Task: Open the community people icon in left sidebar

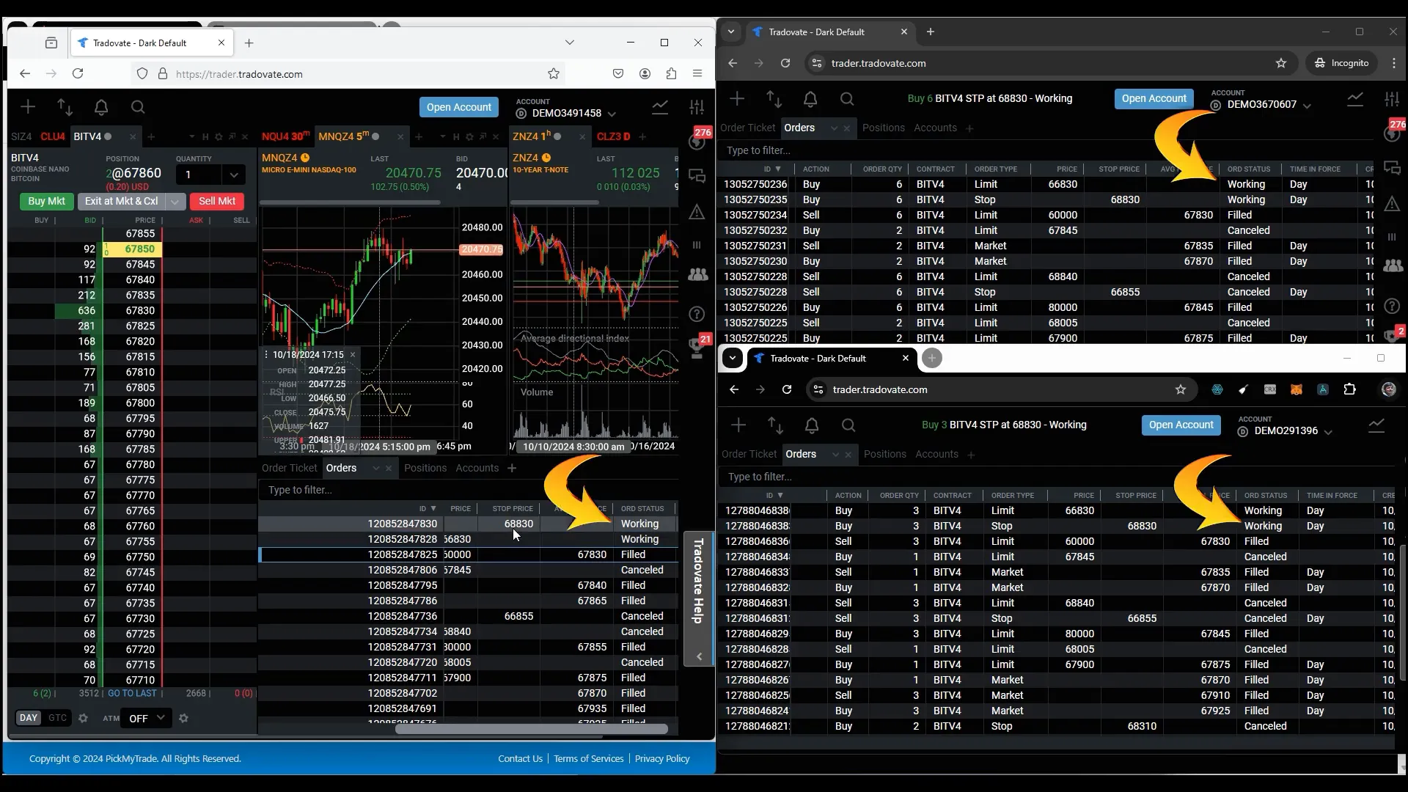Action: (x=697, y=274)
